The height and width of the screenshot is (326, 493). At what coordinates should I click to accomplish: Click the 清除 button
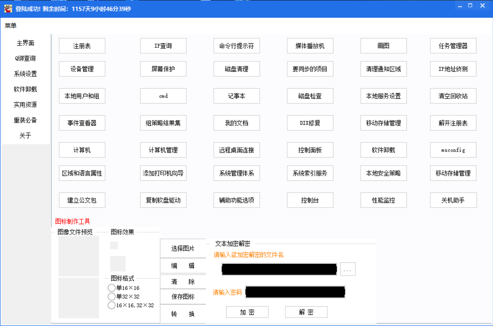click(x=183, y=282)
